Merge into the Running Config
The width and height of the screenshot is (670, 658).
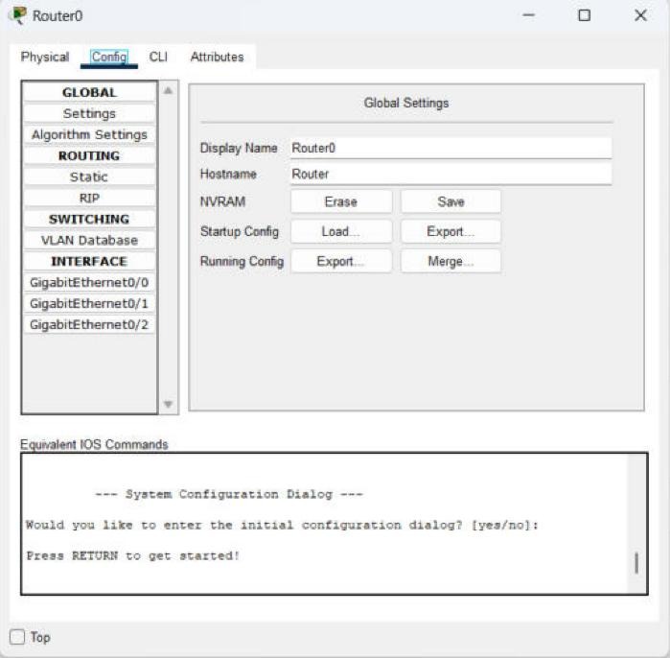click(x=451, y=261)
